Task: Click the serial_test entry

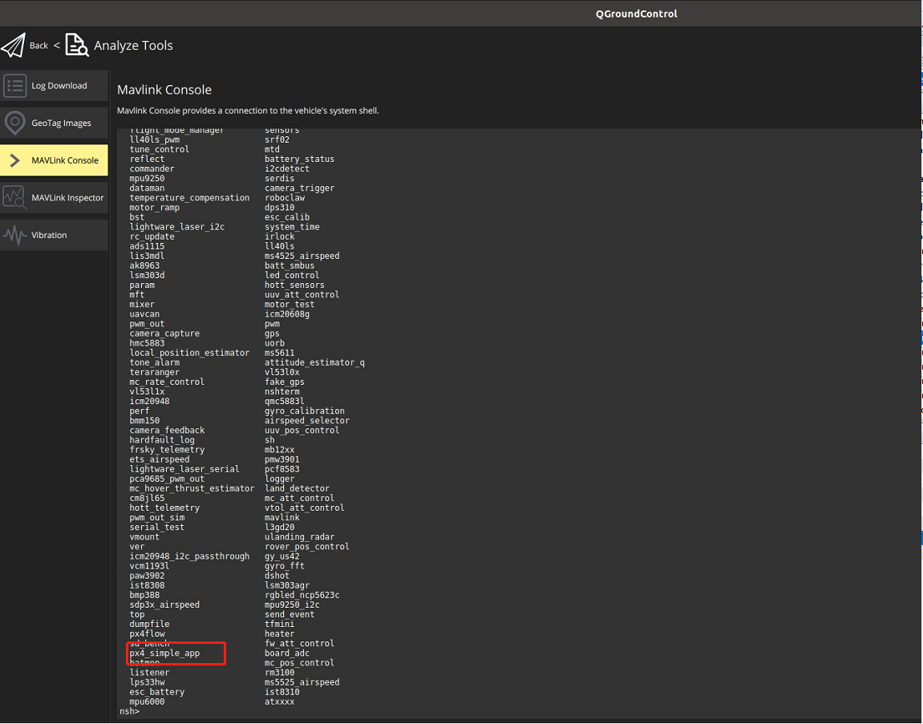Action: coord(157,528)
